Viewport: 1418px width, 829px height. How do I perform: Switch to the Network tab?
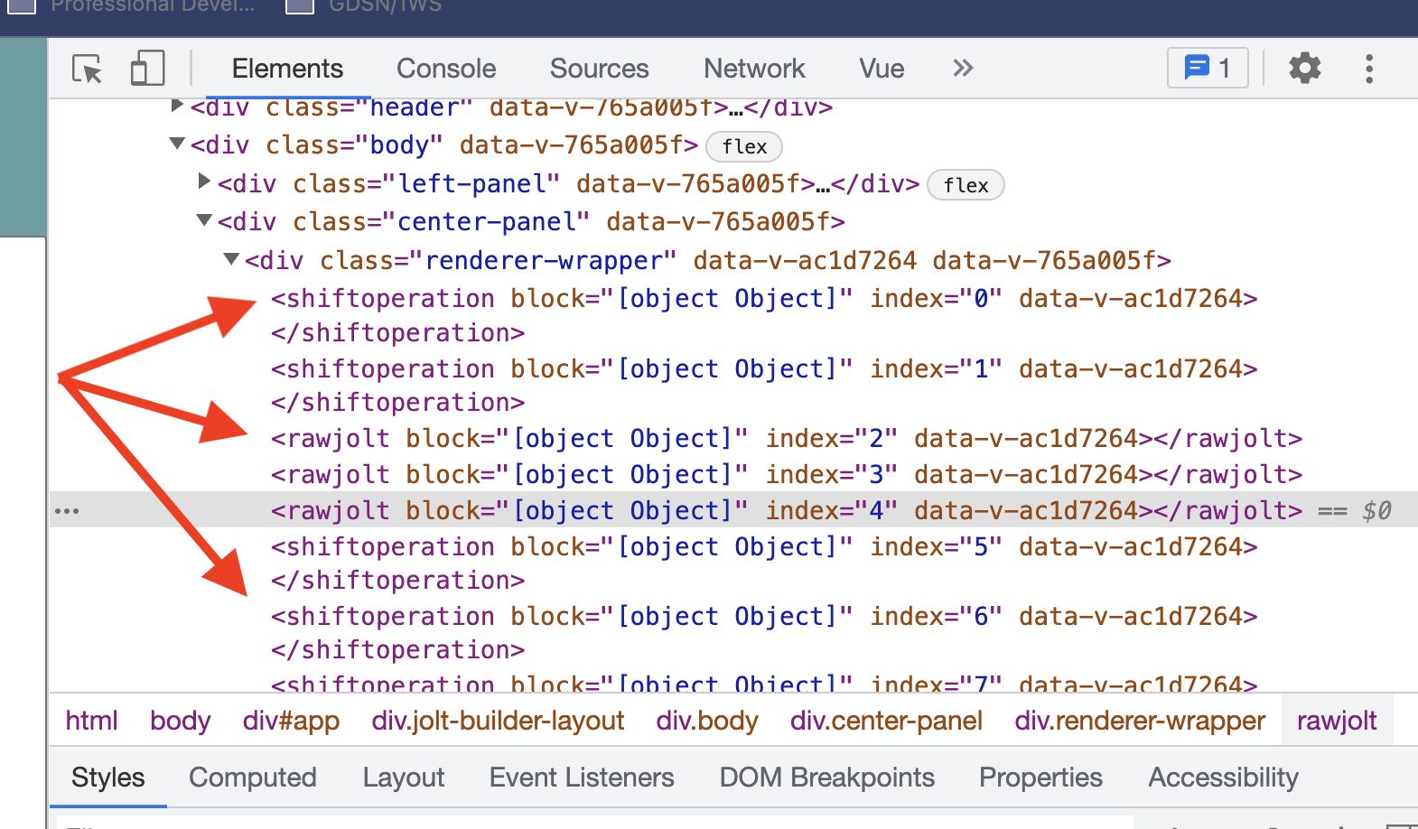754,69
